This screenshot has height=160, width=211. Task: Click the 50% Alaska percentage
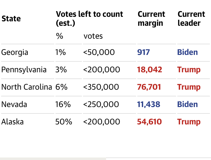(64, 122)
